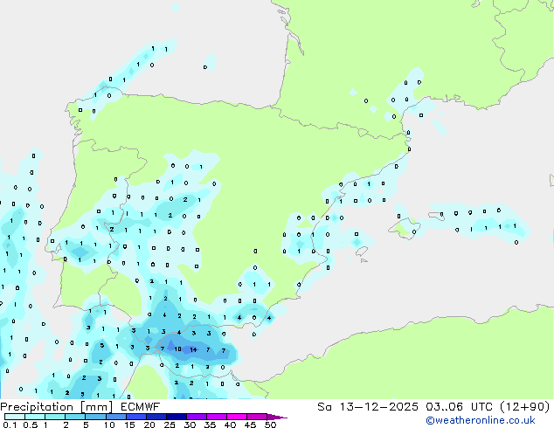554x428 pixels.
Task: Click the '0.1' legend scale label
Action: coord(10,425)
